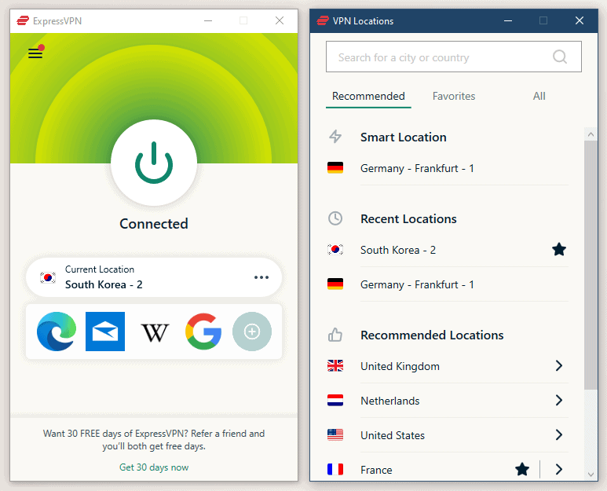
Task: Minimize the VPN Locations window
Action: [508, 20]
